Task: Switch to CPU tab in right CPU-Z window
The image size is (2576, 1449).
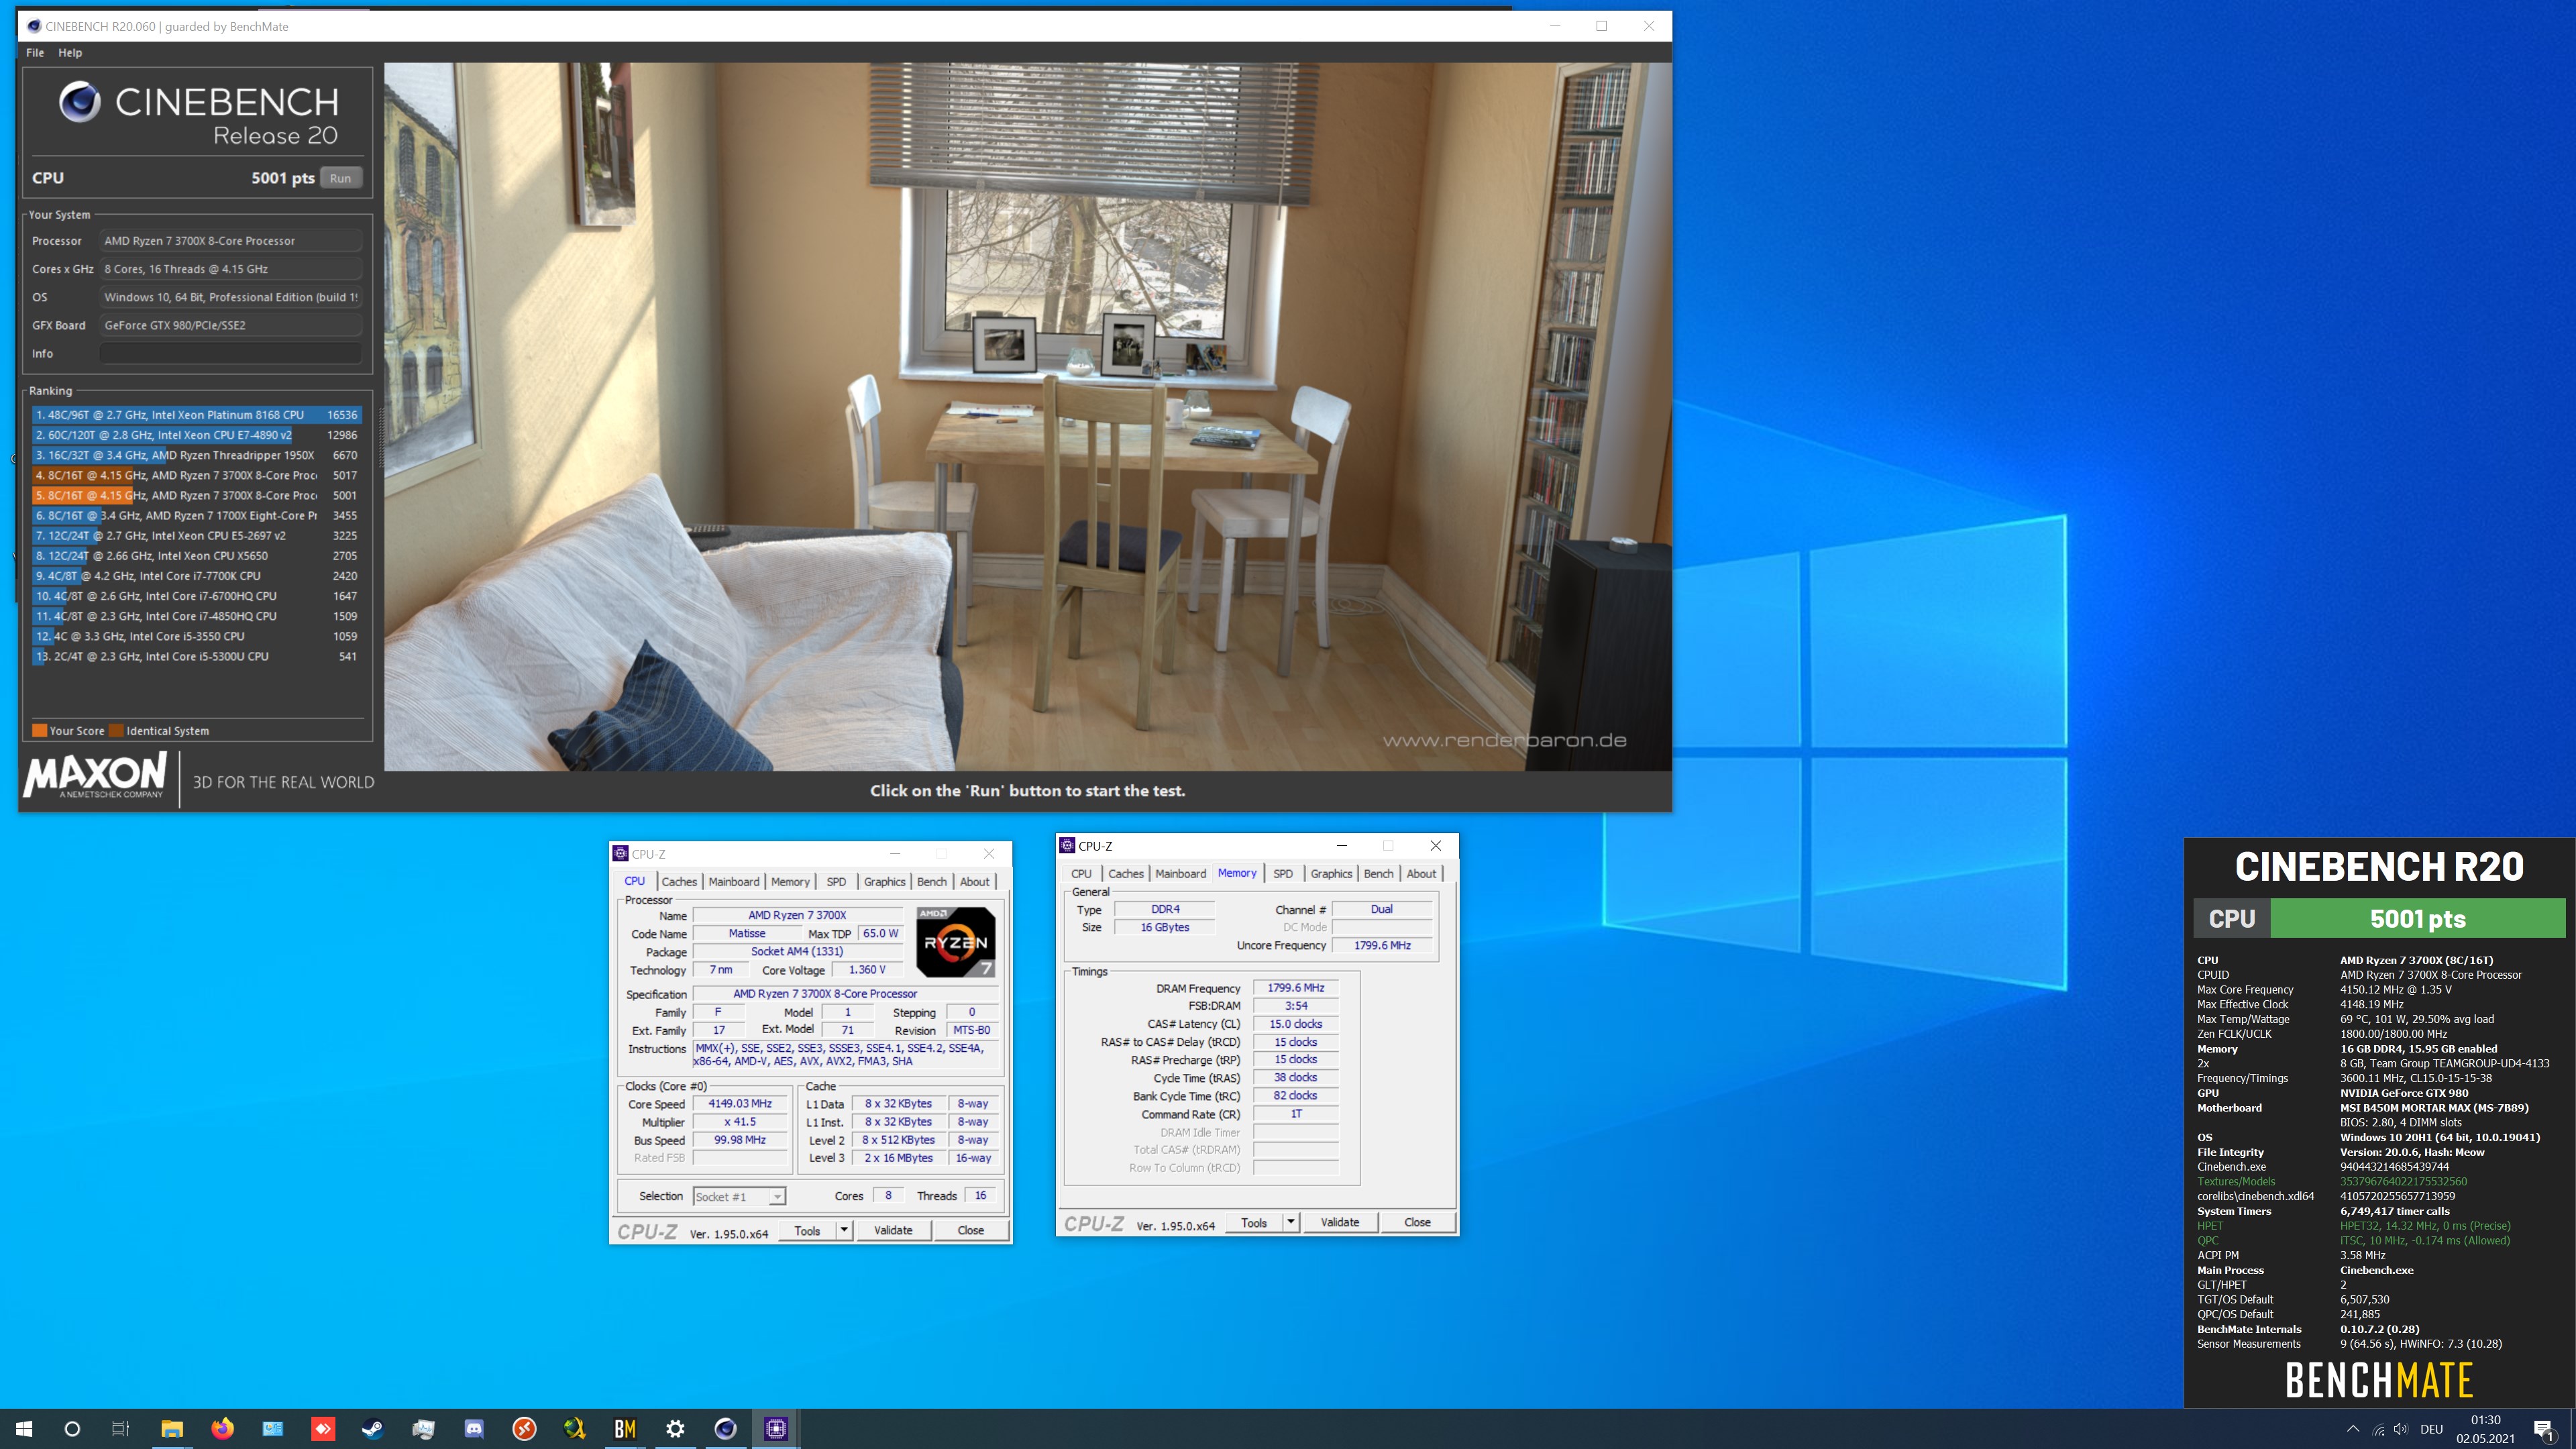Action: tap(1081, 873)
